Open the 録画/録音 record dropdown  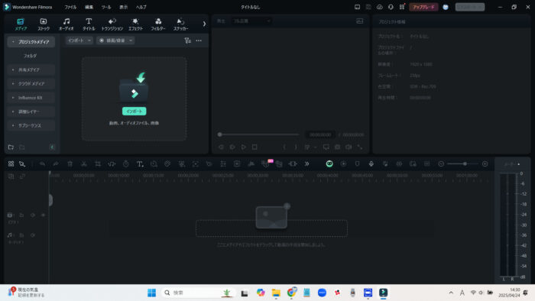pyautogui.click(x=115, y=40)
